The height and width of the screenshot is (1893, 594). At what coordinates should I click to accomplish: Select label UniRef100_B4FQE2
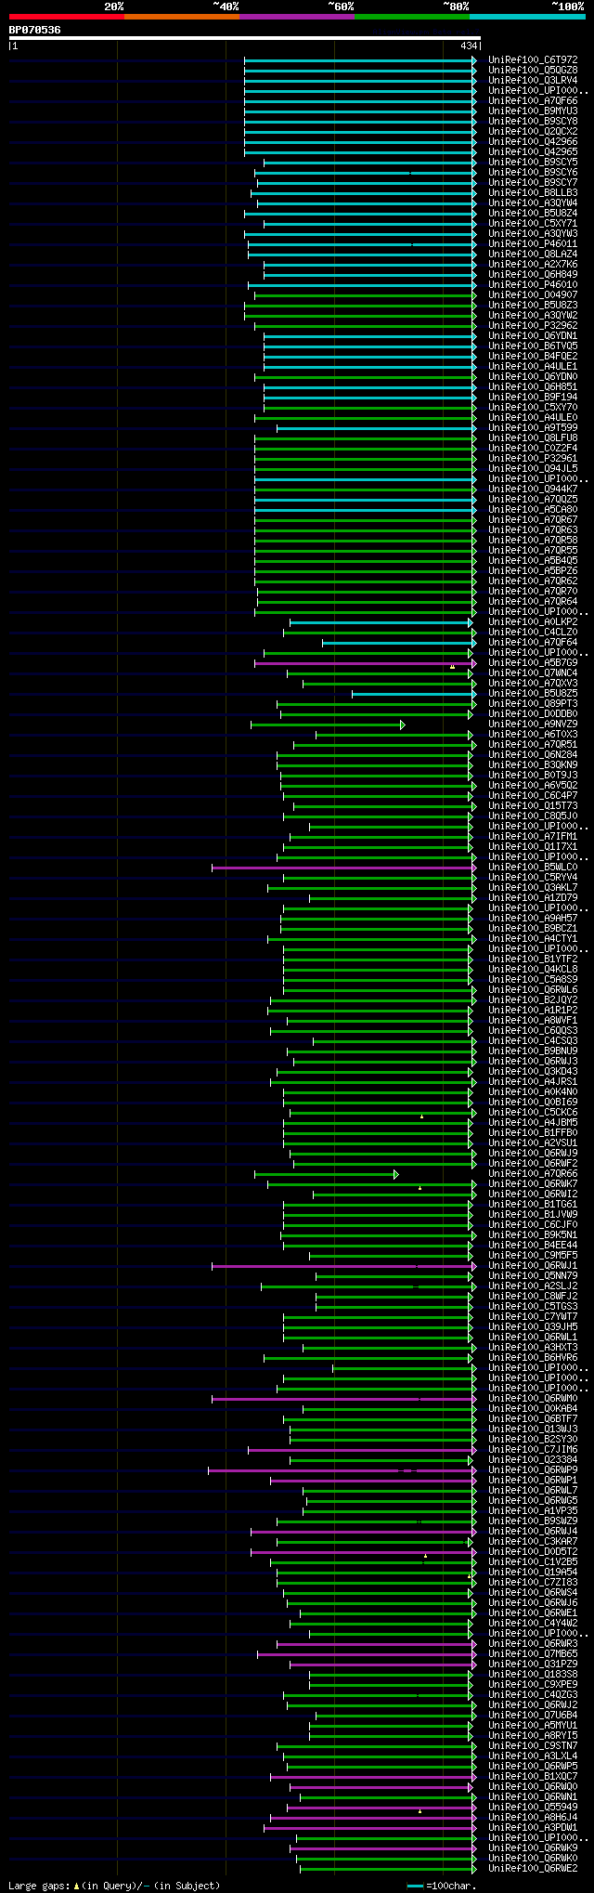[x=533, y=357]
